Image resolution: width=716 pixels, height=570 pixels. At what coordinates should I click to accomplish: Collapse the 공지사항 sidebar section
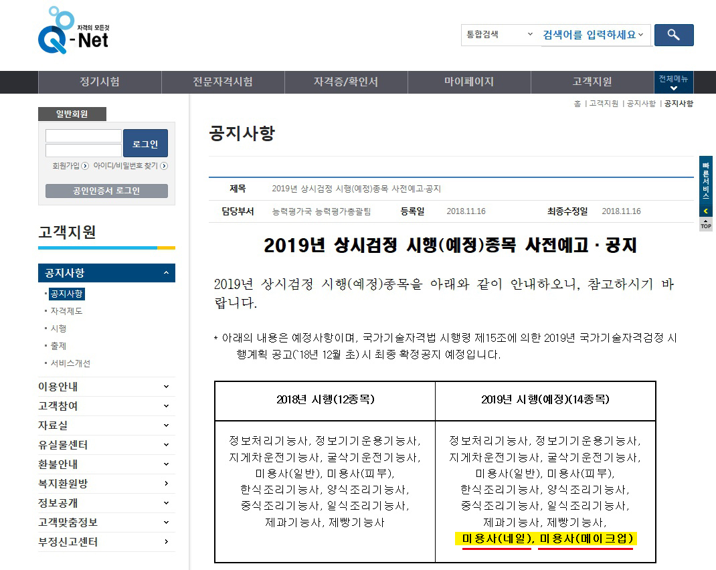coord(166,273)
